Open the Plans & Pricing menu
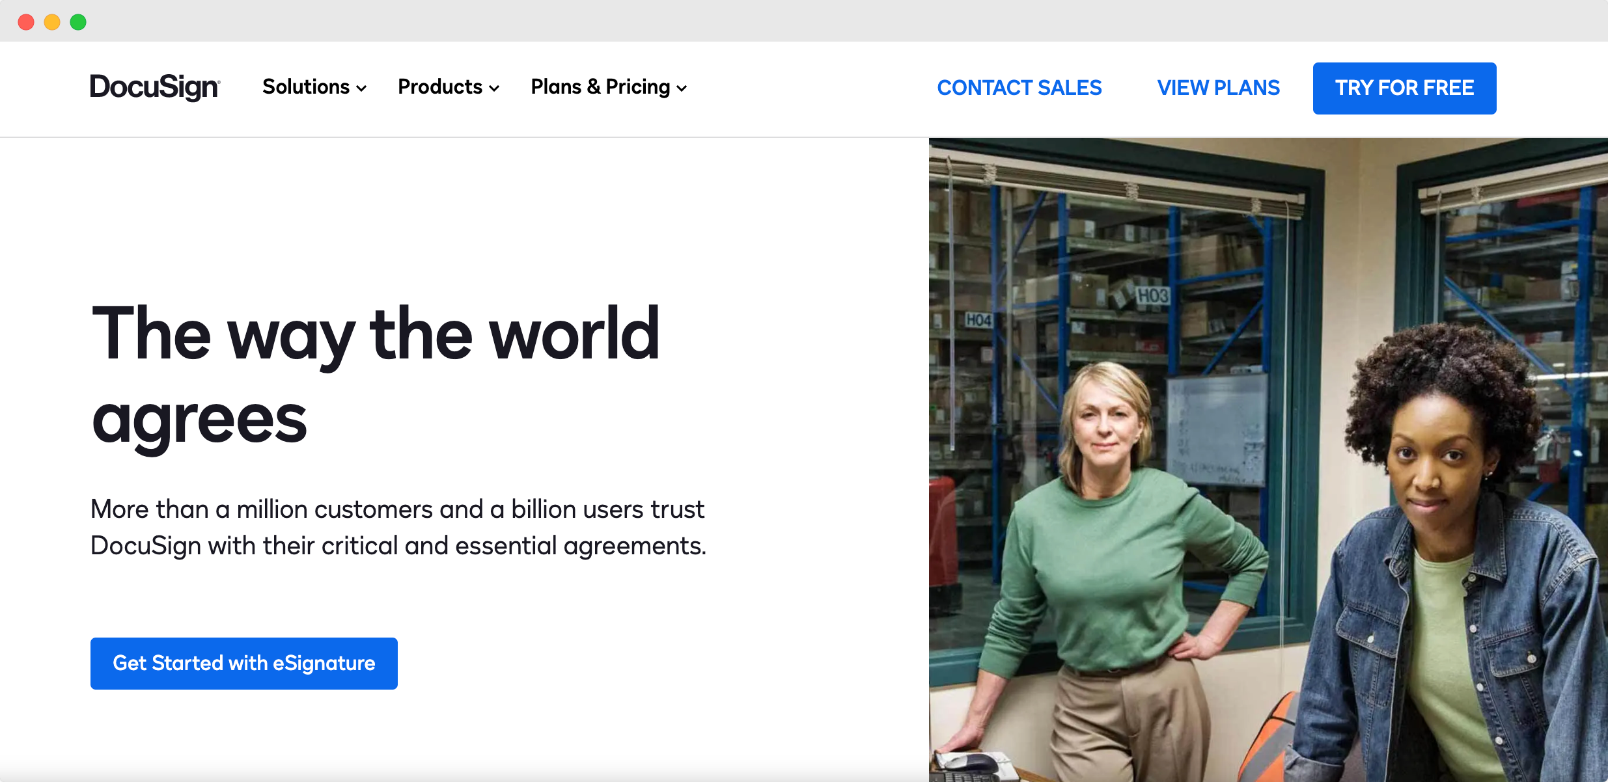 pos(609,87)
